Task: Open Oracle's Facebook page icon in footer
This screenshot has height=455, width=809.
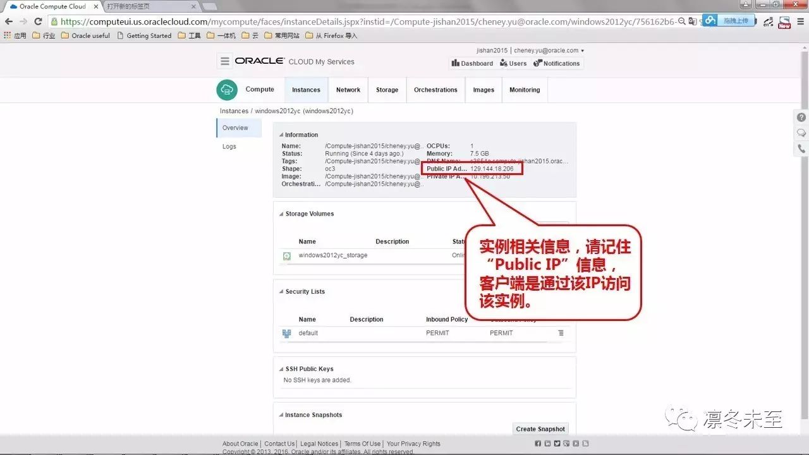Action: tap(538, 444)
